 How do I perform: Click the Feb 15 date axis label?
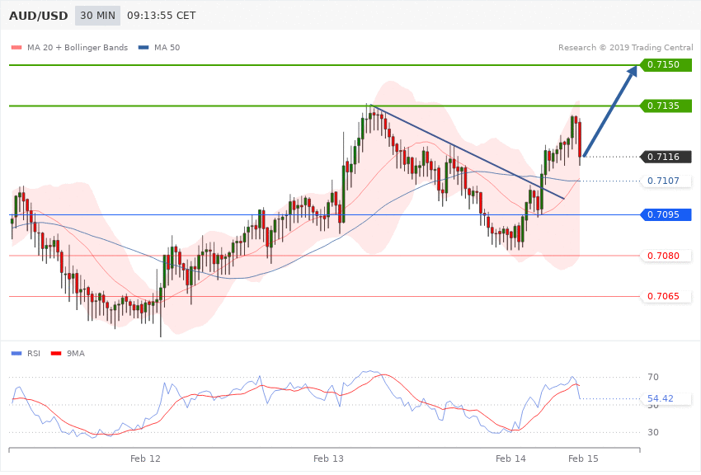click(583, 459)
